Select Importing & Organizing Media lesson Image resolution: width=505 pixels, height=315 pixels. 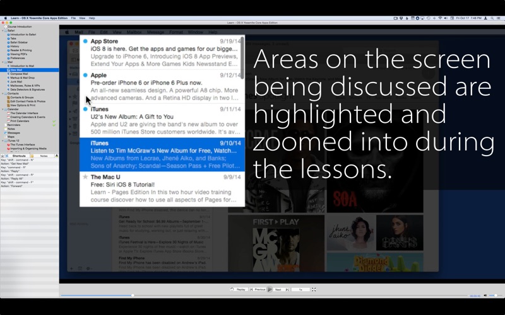point(28,149)
